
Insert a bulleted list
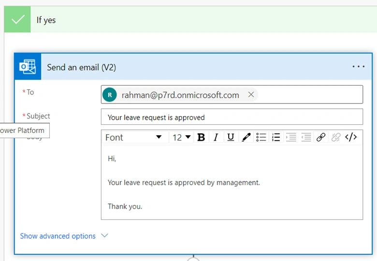pyautogui.click(x=261, y=137)
